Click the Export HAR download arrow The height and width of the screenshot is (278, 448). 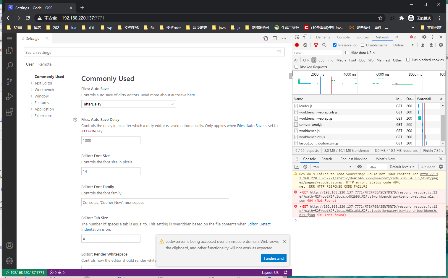[431, 45]
